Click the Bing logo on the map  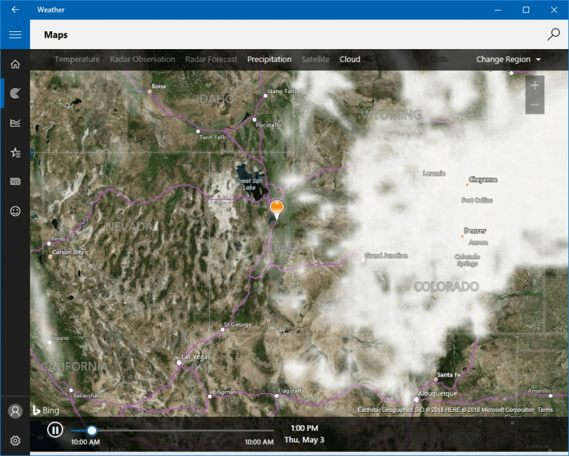46,410
